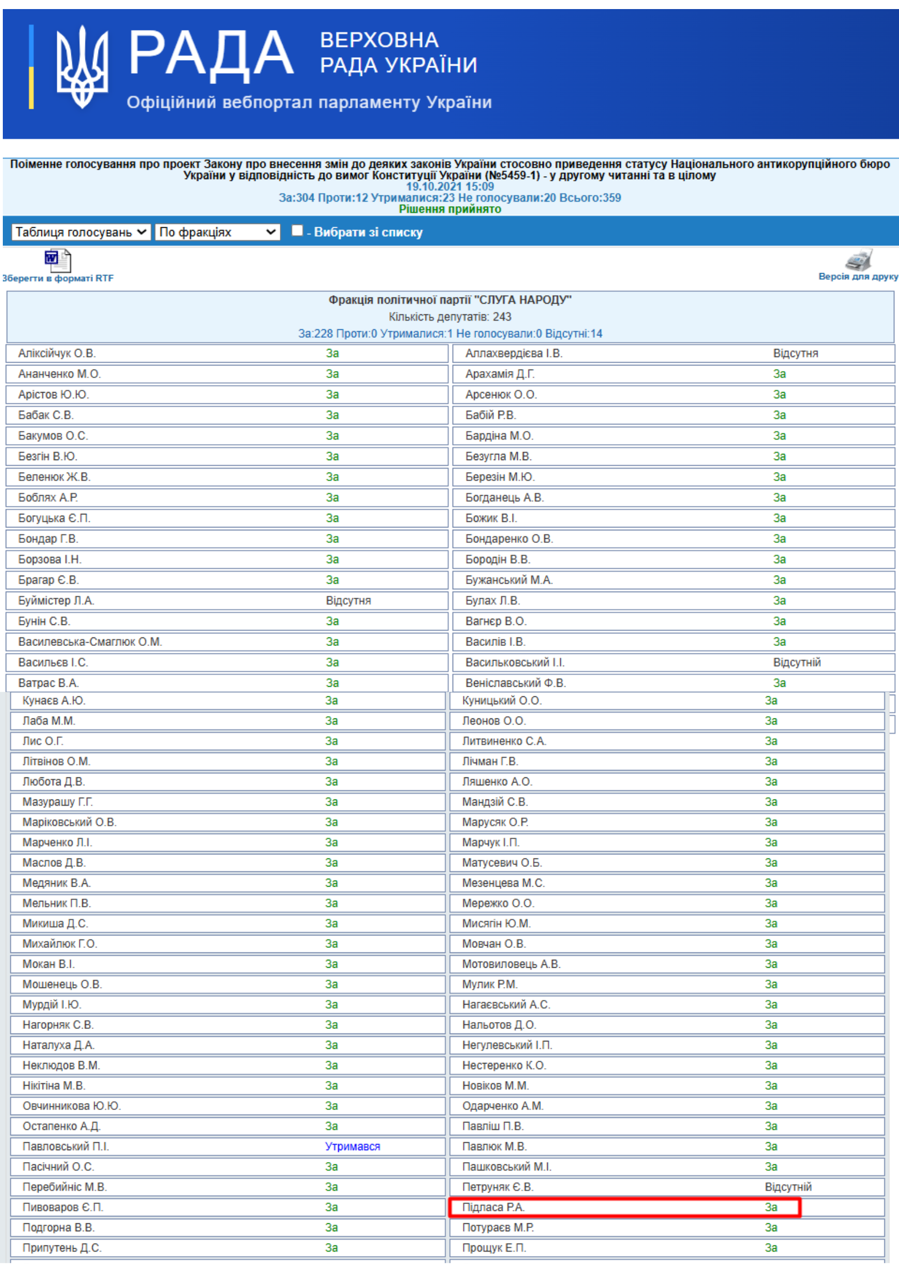Click the name "Богуцька Є.П."
899x1272 pixels.
tap(54, 518)
